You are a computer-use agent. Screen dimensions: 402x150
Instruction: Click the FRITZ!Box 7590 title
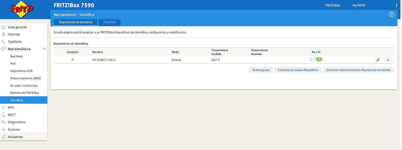(74, 5)
